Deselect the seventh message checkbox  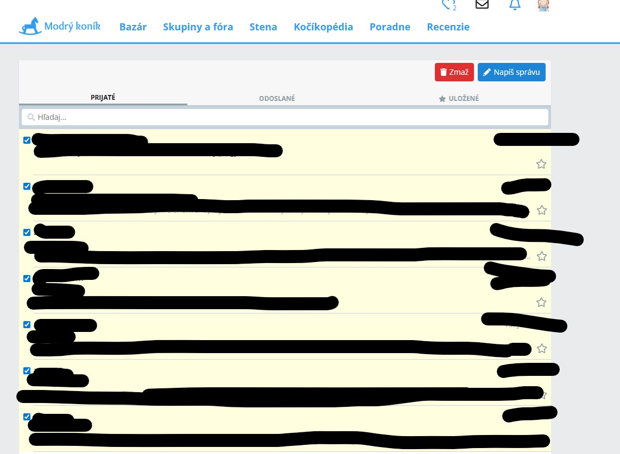click(27, 417)
